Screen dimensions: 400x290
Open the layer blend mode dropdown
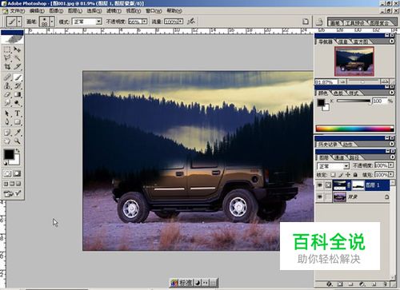(333, 166)
